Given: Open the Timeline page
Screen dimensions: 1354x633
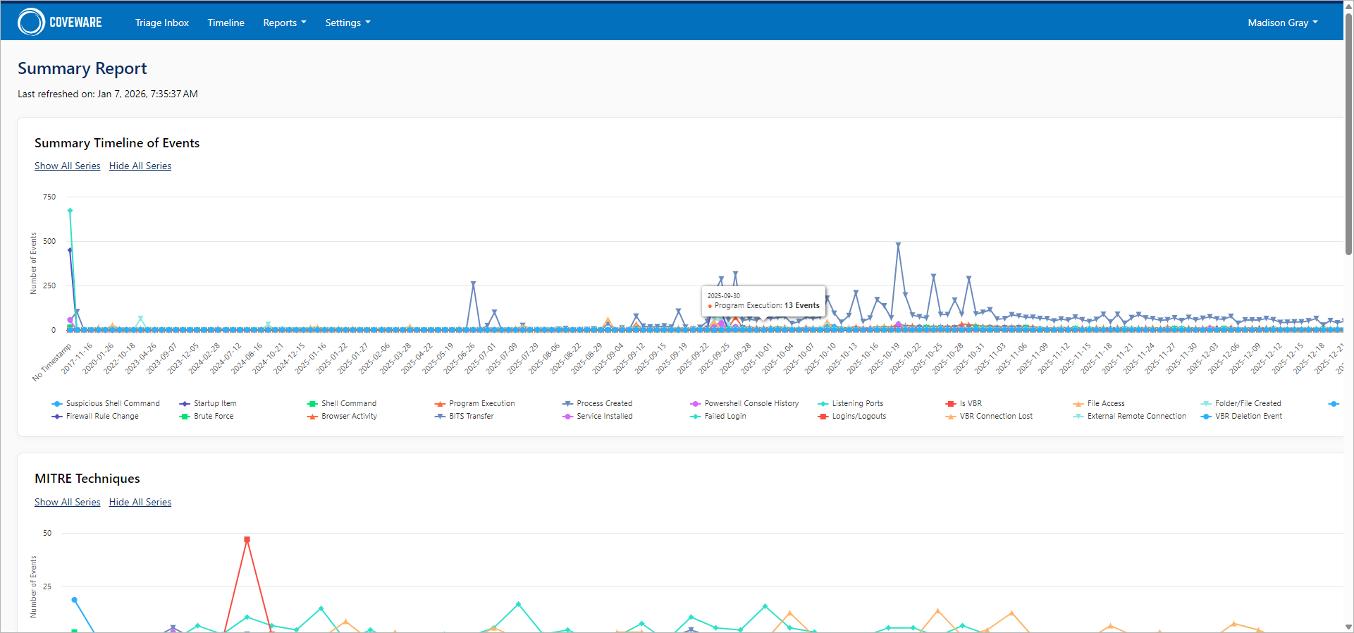Looking at the screenshot, I should [x=226, y=23].
